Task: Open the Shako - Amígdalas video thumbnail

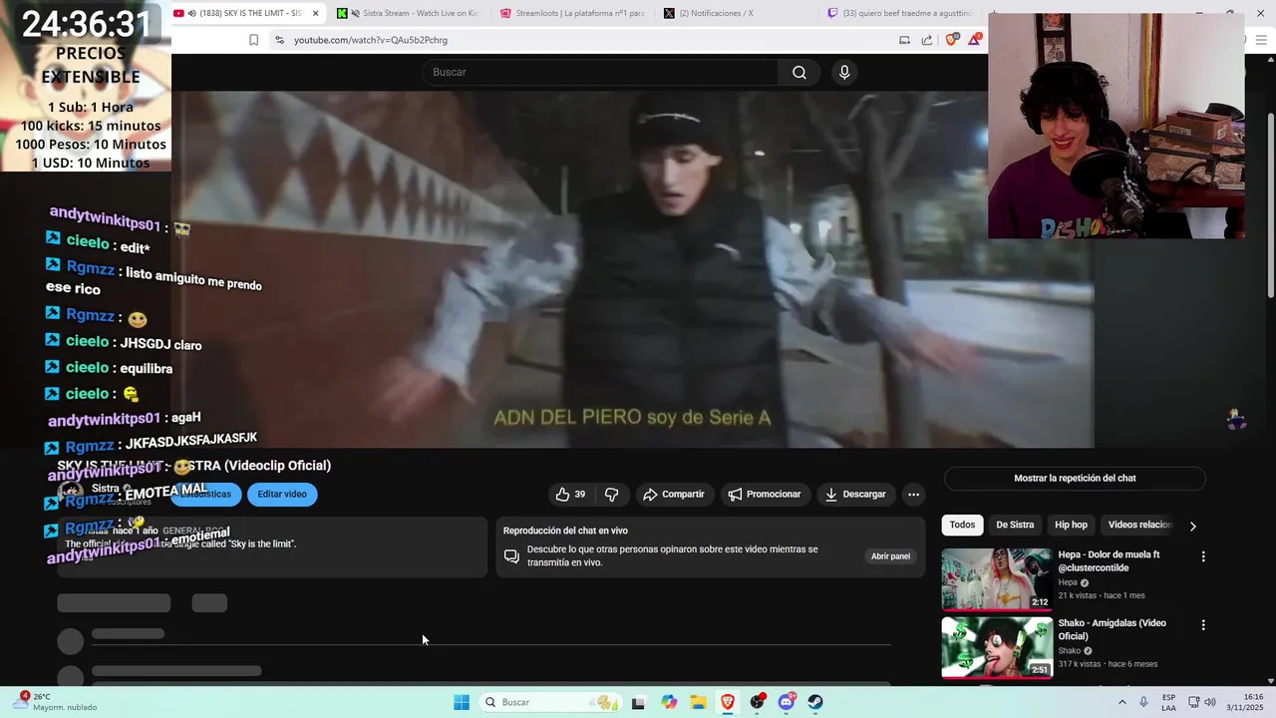Action: [x=997, y=648]
